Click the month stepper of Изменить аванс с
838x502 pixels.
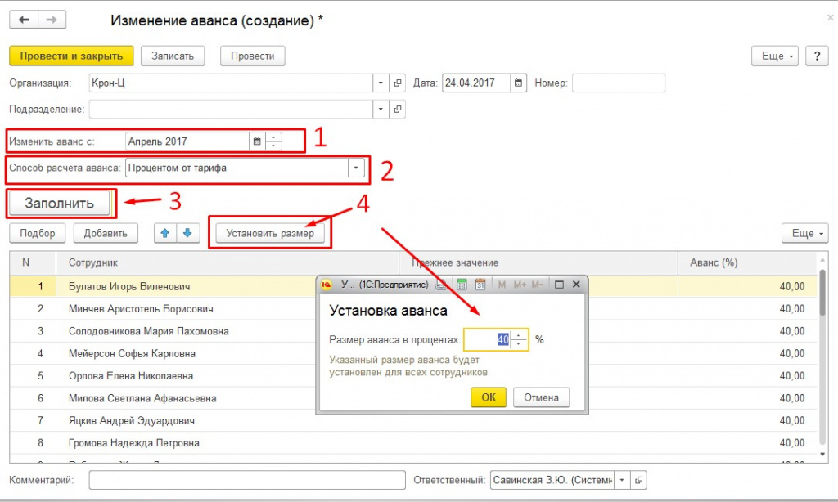(273, 141)
